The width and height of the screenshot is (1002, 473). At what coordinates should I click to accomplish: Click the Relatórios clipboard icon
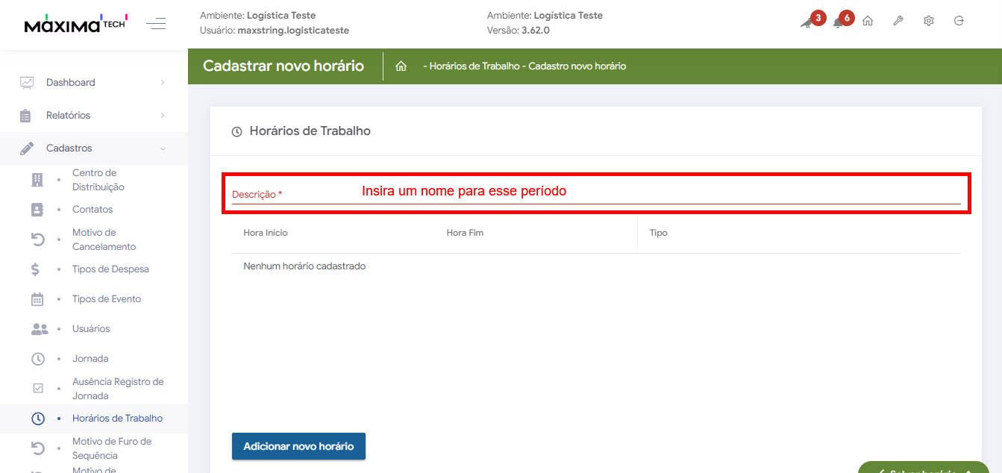click(25, 116)
